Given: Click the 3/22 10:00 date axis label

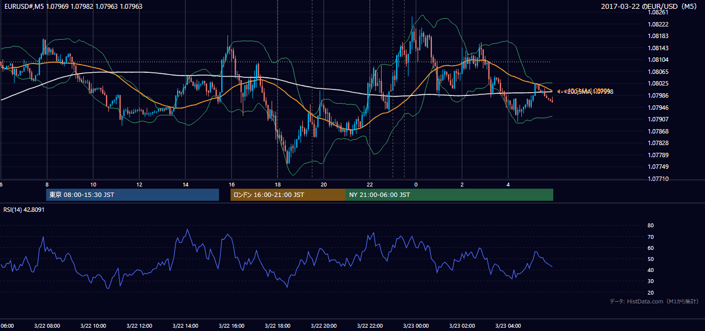Looking at the screenshot, I should pos(93,326).
